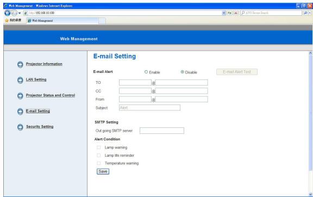The width and height of the screenshot is (313, 197).
Task: Click the E-mail Setting page heading
Action: pos(115,56)
